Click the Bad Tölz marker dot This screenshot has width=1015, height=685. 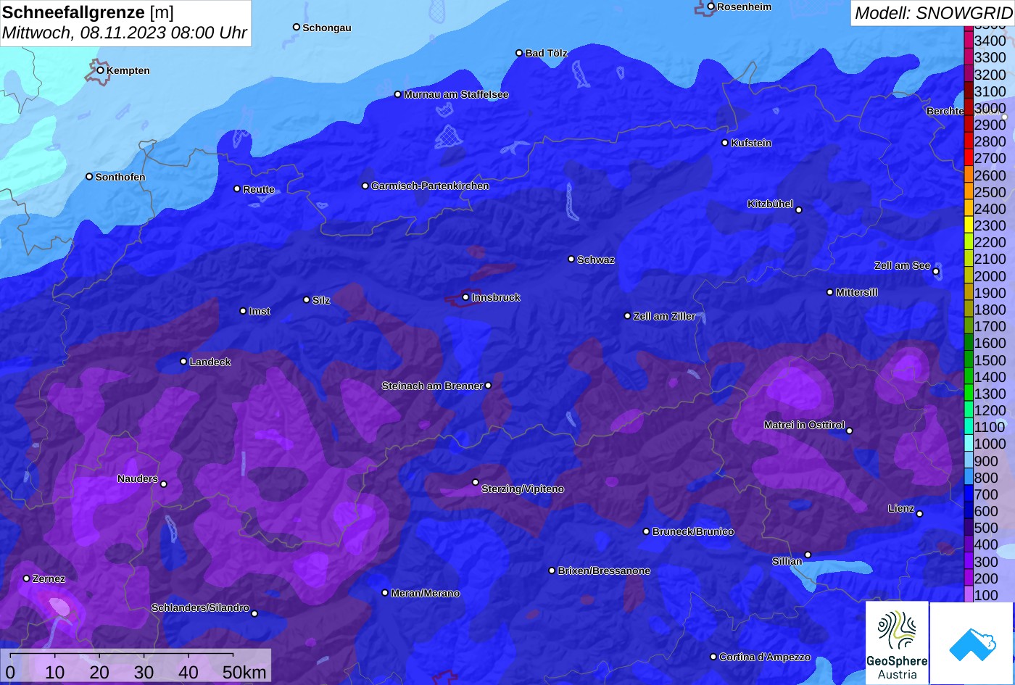[x=519, y=53]
